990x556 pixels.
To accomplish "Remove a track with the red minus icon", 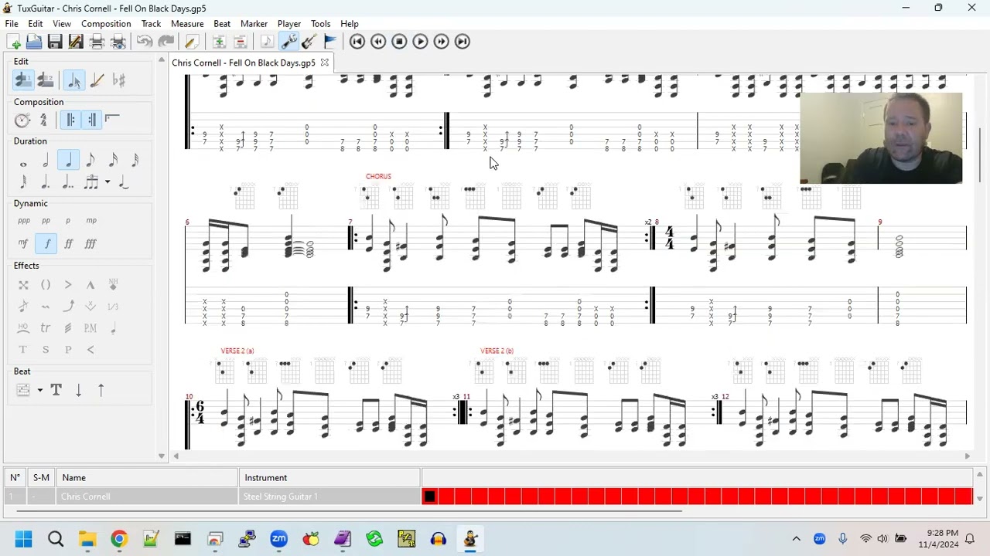I will point(241,42).
